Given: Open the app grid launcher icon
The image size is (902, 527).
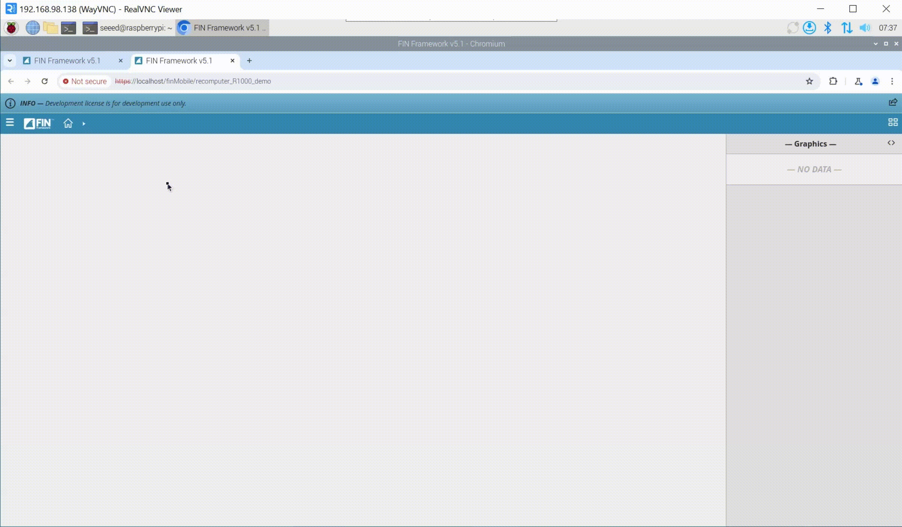Looking at the screenshot, I should coord(893,122).
